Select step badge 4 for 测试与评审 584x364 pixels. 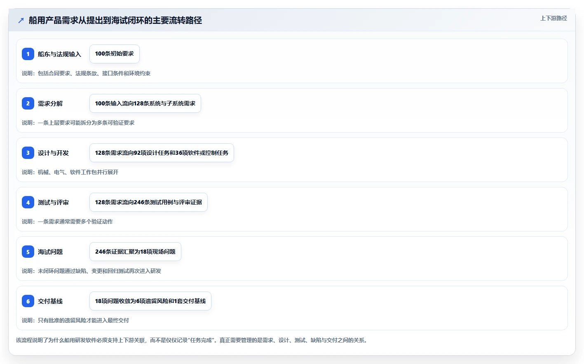[28, 202]
